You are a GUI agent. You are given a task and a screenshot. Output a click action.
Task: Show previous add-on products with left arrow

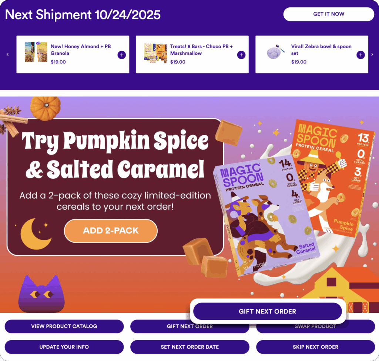click(x=8, y=54)
